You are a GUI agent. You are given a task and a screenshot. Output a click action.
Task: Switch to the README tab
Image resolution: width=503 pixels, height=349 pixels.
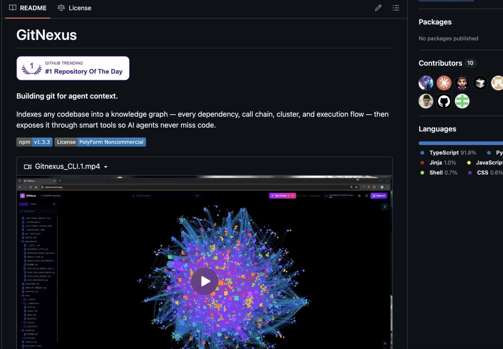tap(27, 8)
